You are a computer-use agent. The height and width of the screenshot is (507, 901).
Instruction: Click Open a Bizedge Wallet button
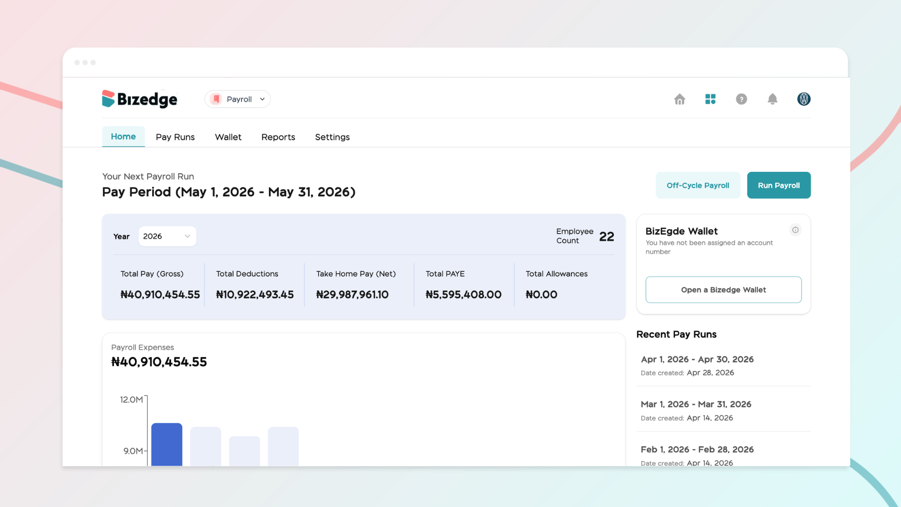724,290
